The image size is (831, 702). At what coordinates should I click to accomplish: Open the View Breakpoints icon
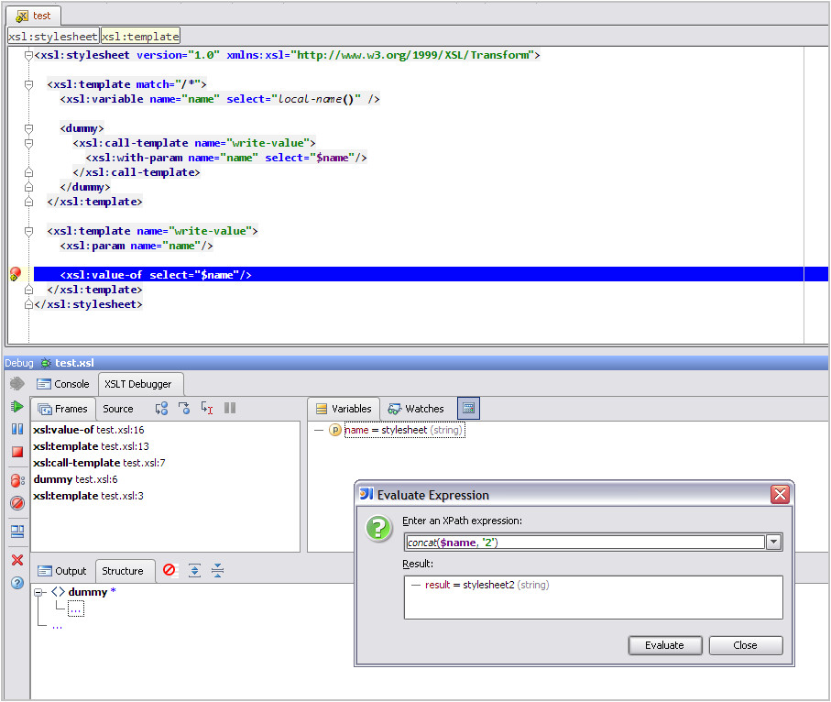pos(16,480)
